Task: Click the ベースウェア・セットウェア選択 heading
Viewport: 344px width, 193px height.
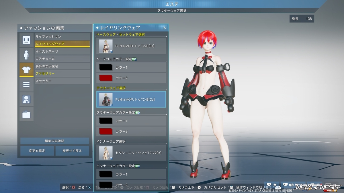Action: [120, 35]
